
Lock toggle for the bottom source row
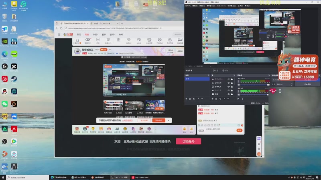[232, 94]
